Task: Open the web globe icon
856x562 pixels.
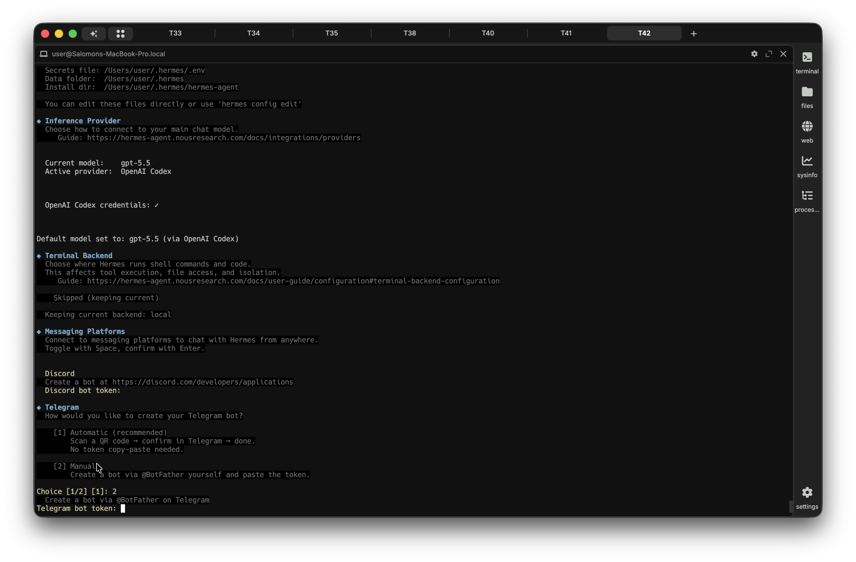Action: tap(807, 132)
